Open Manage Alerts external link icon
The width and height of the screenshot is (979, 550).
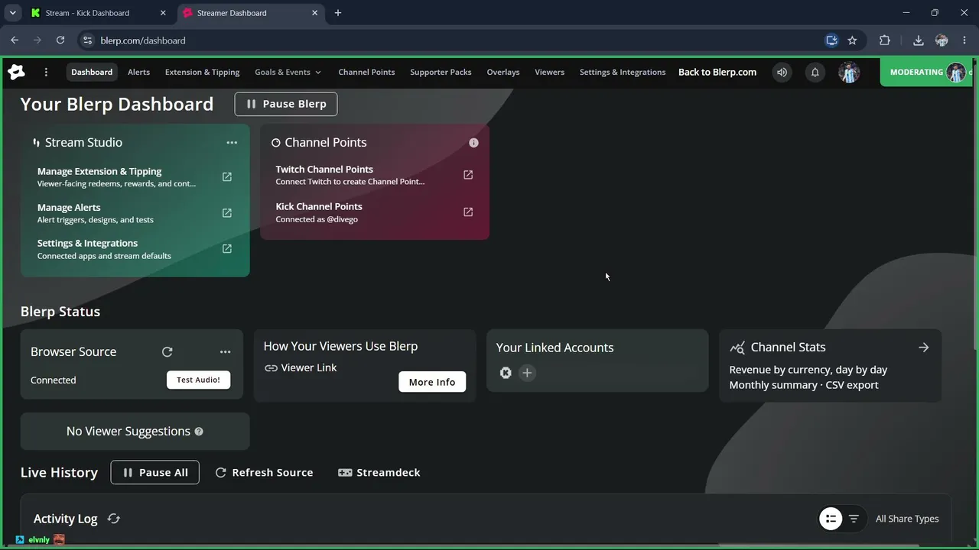point(227,213)
